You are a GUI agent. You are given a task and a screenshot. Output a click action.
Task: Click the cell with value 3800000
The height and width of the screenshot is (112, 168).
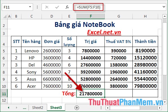point(119,86)
